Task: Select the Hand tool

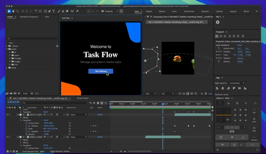Action: tap(13, 11)
